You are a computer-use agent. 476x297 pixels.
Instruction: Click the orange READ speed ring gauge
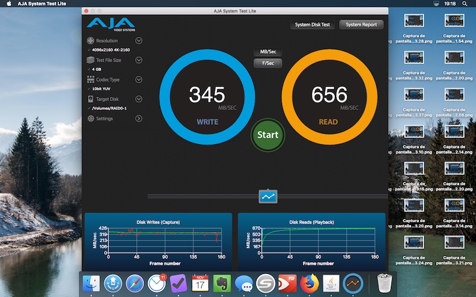pyautogui.click(x=330, y=97)
